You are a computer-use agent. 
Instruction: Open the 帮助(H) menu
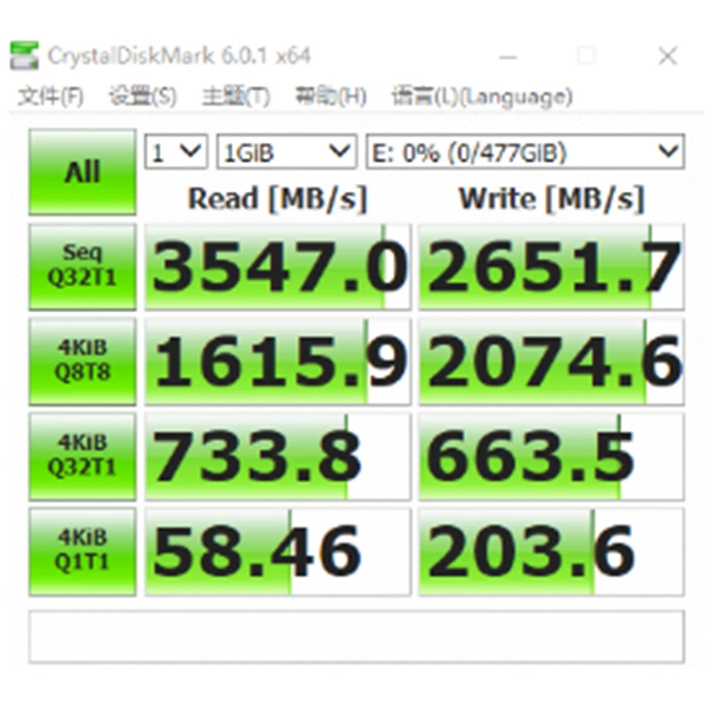tap(330, 97)
